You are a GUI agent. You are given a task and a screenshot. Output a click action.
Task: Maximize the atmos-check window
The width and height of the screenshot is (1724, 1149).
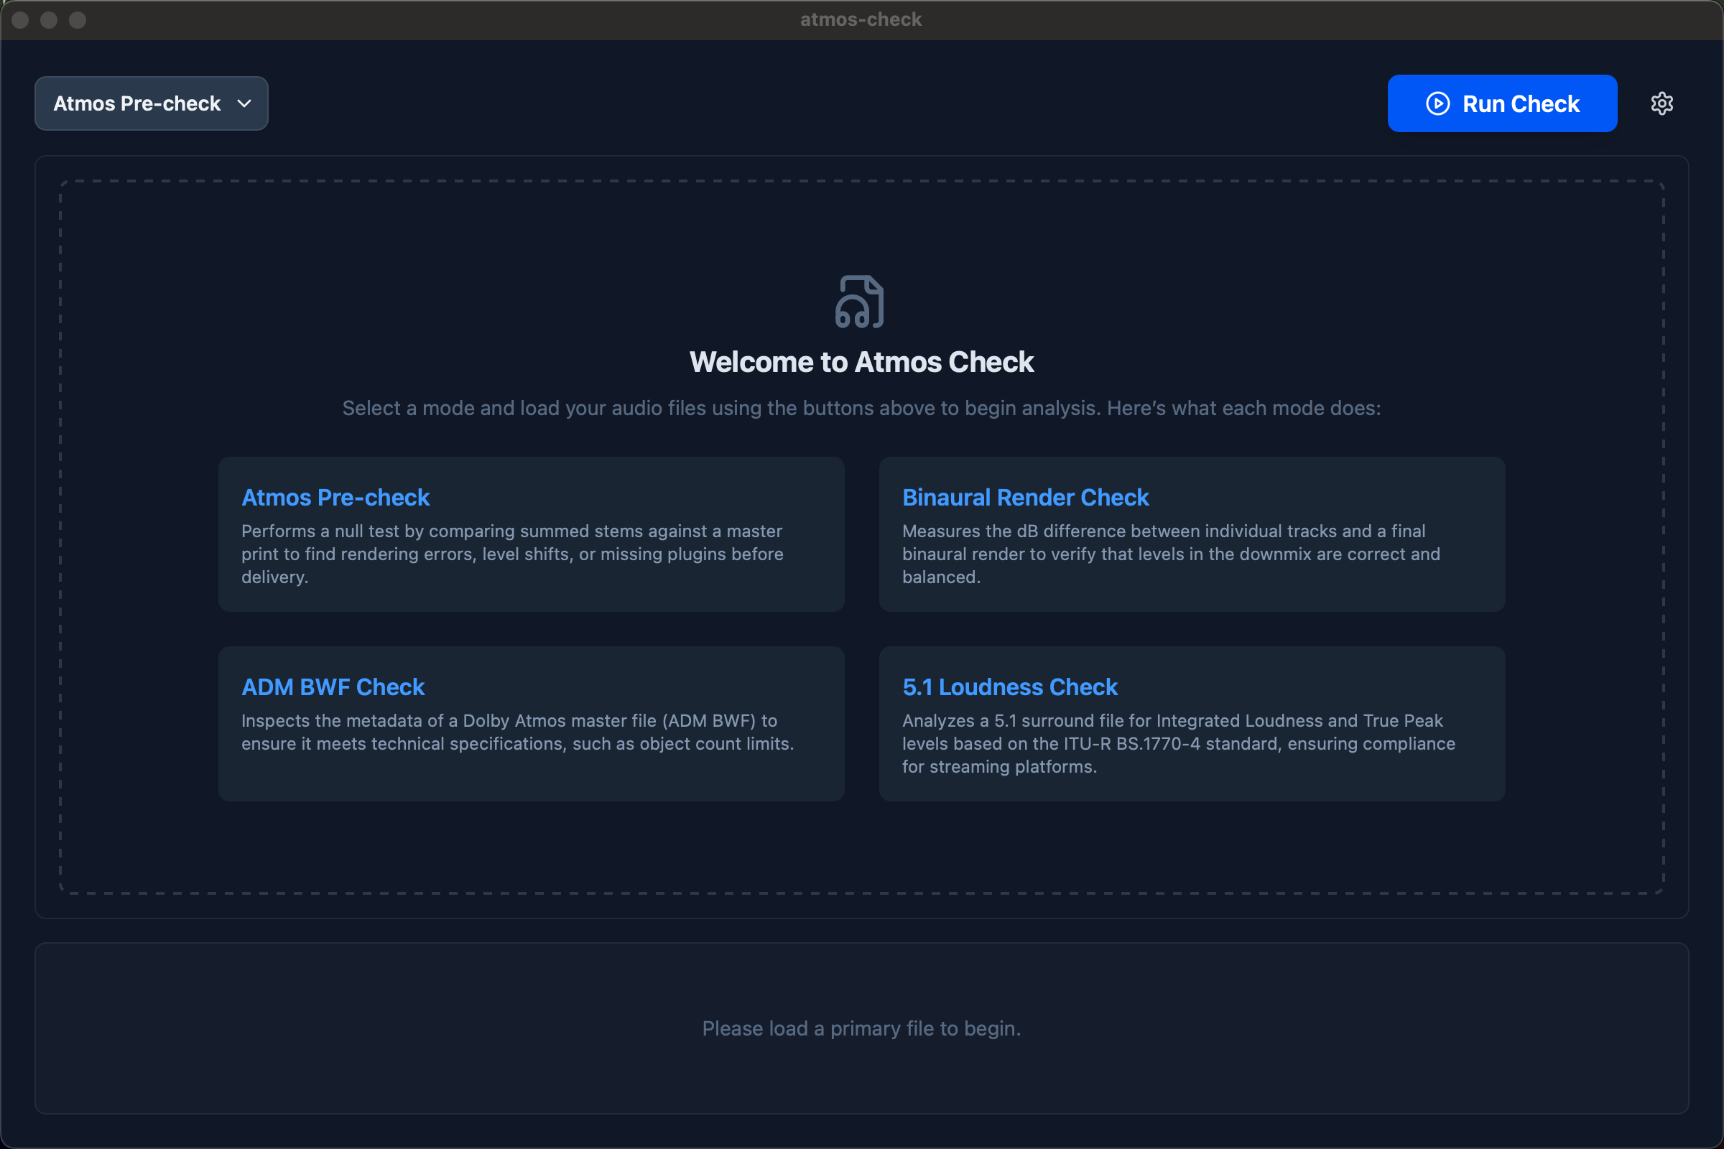[78, 20]
